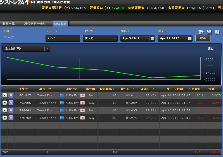This screenshot has width=223, height=157.
Task: Switch to the ストラテジー検索 tab
Action: click(x=34, y=24)
